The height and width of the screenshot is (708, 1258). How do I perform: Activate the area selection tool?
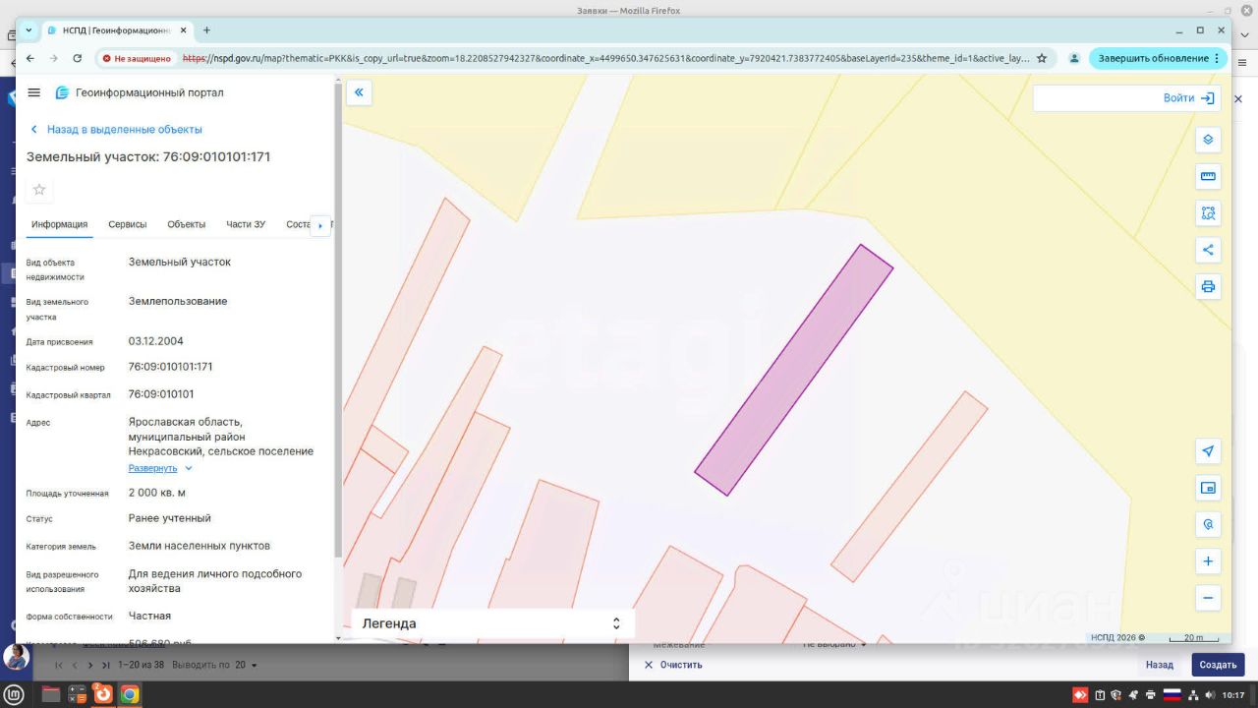click(x=1208, y=213)
